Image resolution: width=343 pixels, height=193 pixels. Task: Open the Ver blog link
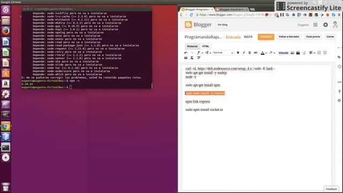[x=222, y=25]
